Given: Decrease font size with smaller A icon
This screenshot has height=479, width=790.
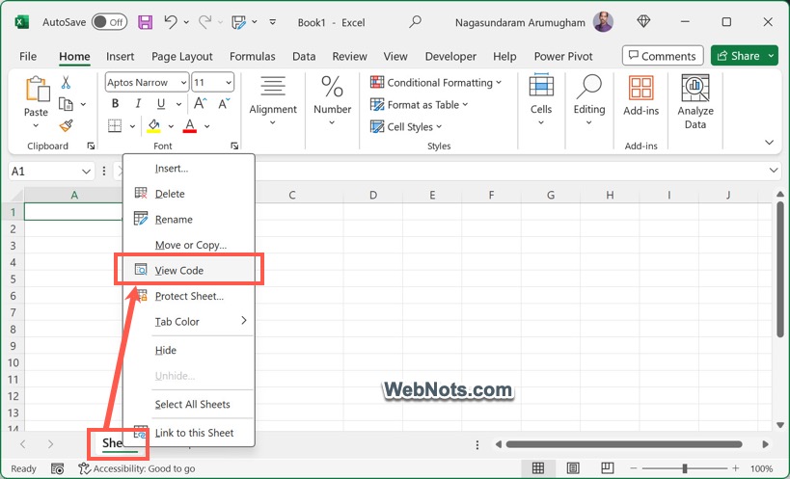Looking at the screenshot, I should point(224,104).
